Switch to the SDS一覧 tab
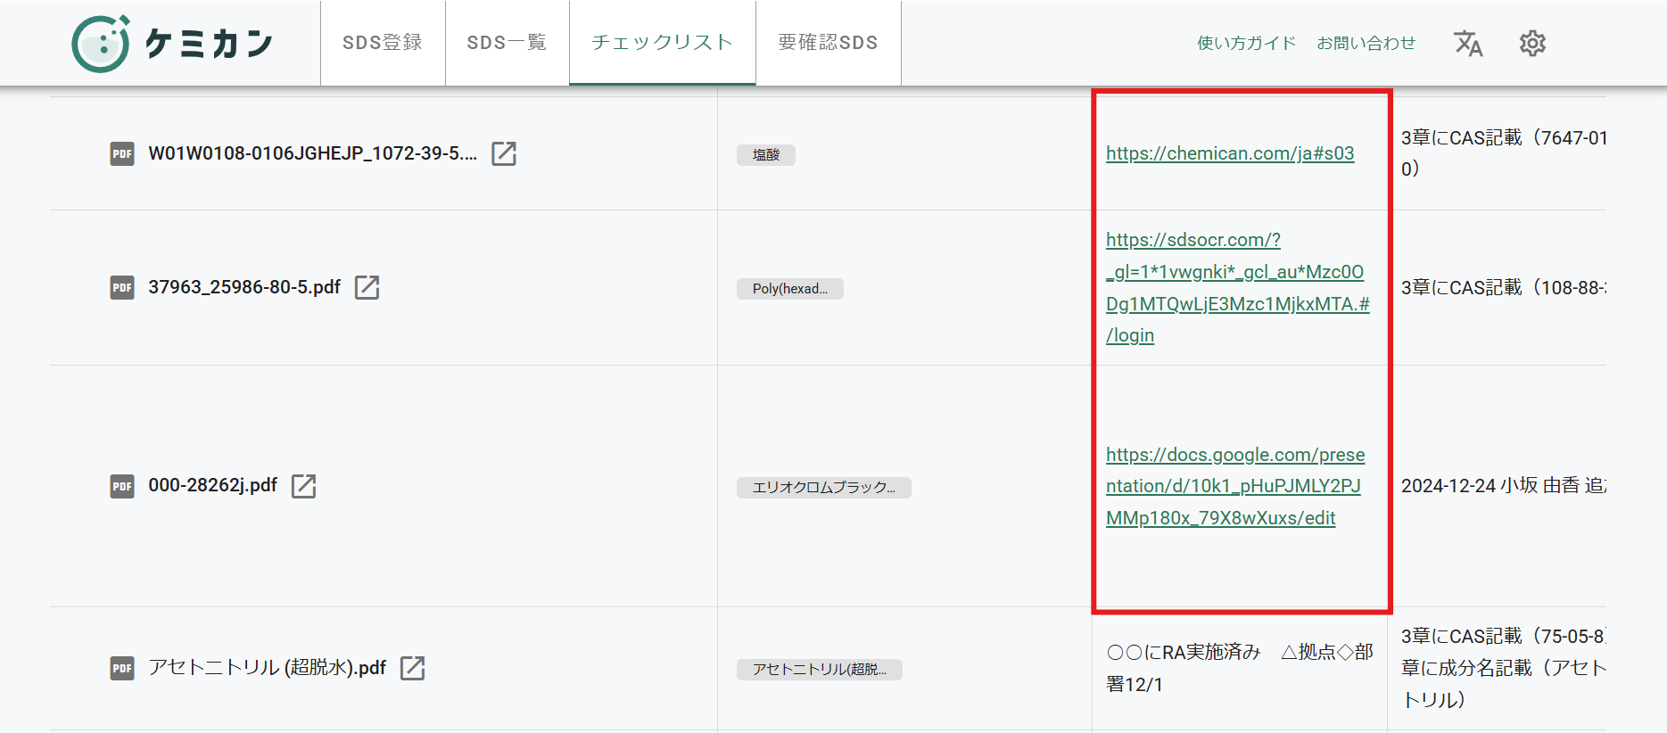Viewport: 1667px width, 733px height. pyautogui.click(x=507, y=43)
